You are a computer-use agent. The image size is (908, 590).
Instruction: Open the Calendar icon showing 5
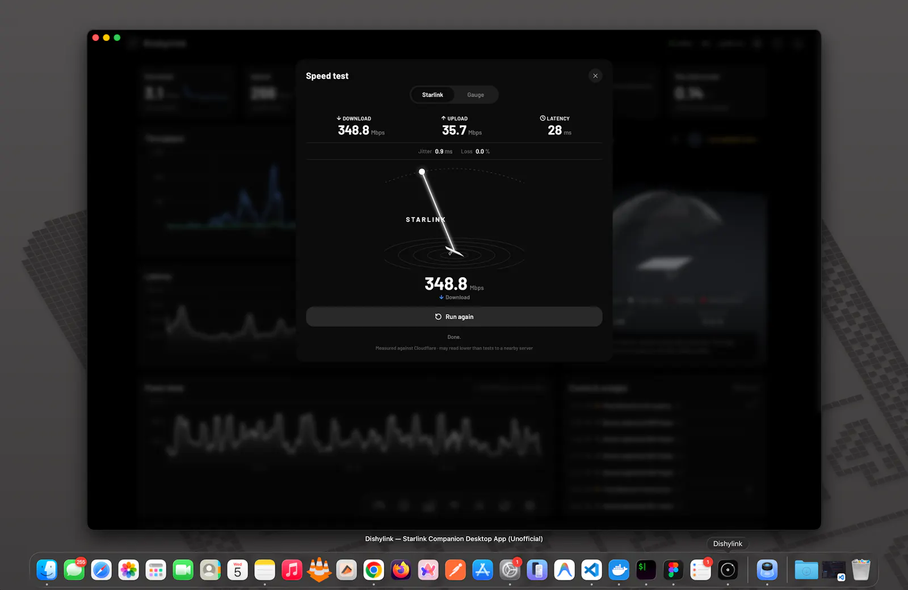click(238, 570)
